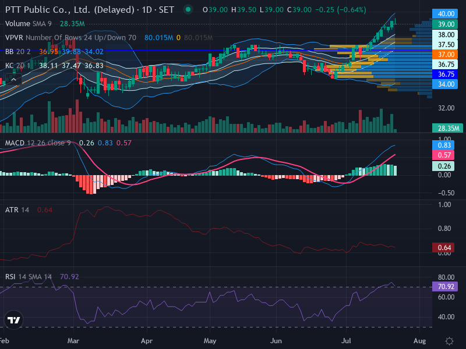Open the TradingView logo link
Image resolution: width=466 pixels, height=349 pixels.
(x=13, y=320)
